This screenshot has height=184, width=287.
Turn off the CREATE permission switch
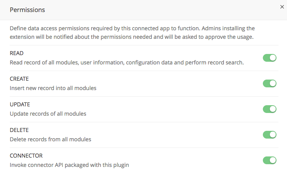tap(269, 83)
